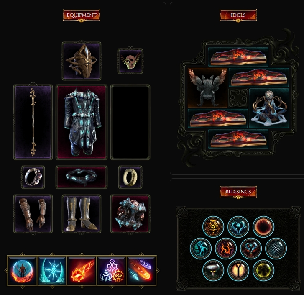Click the spiked relic slot

click(130, 214)
